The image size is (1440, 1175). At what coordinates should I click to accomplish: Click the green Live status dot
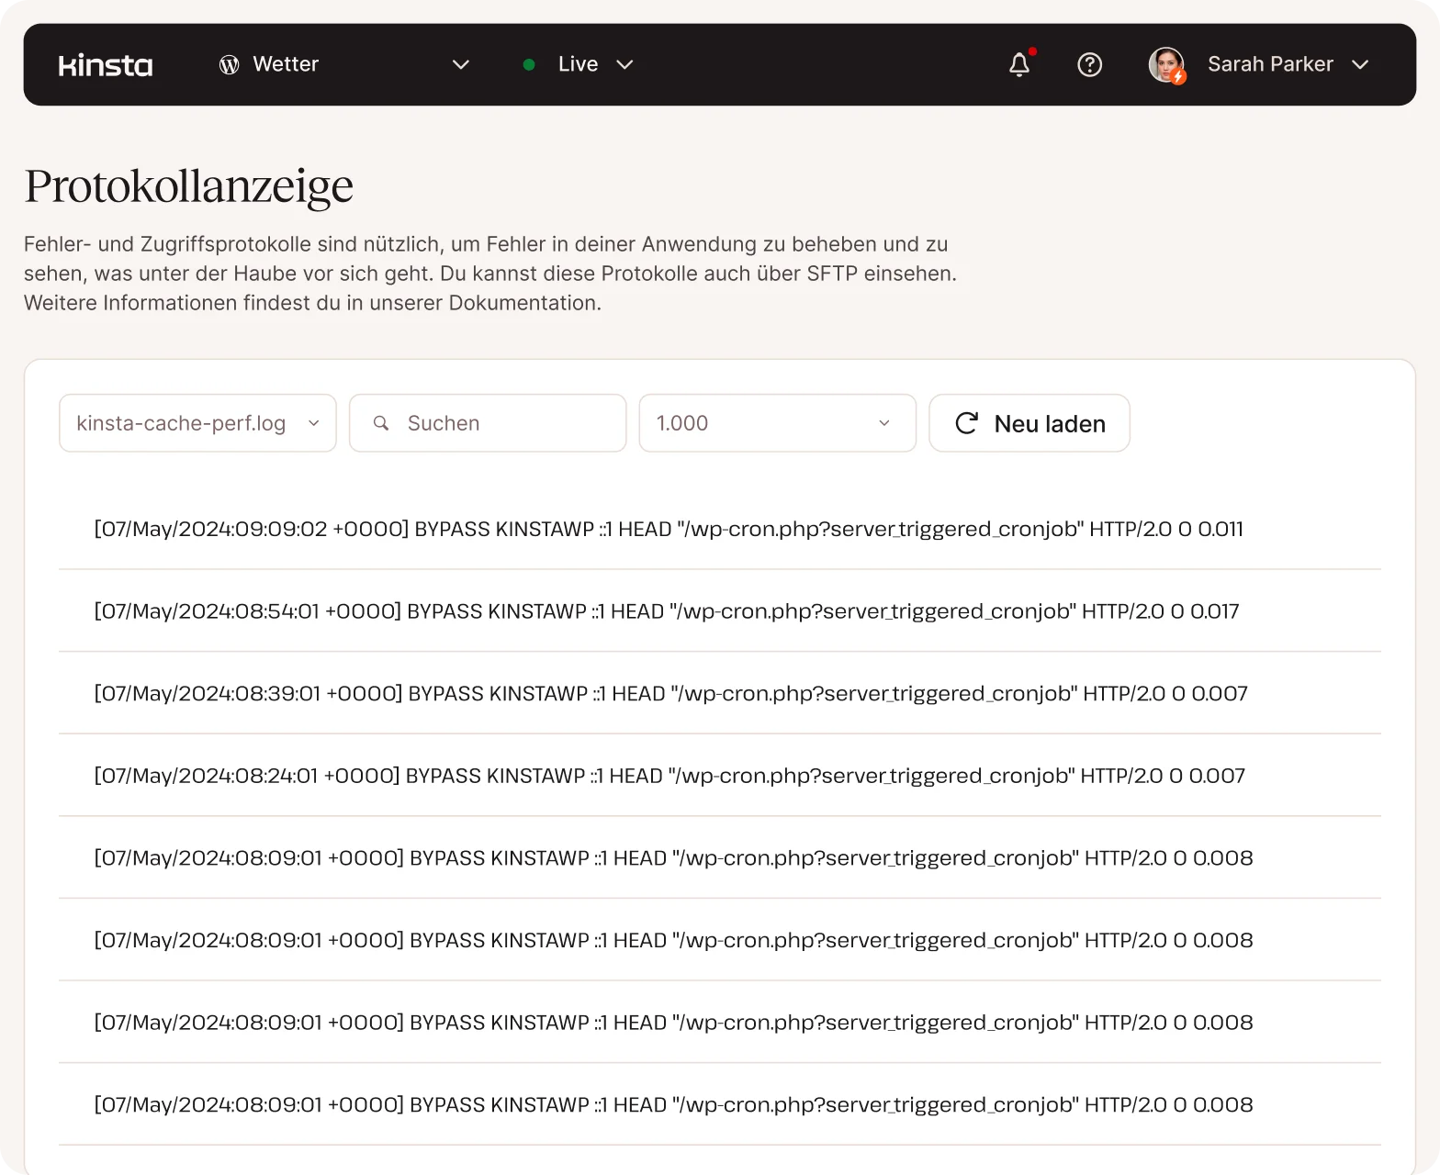click(529, 64)
